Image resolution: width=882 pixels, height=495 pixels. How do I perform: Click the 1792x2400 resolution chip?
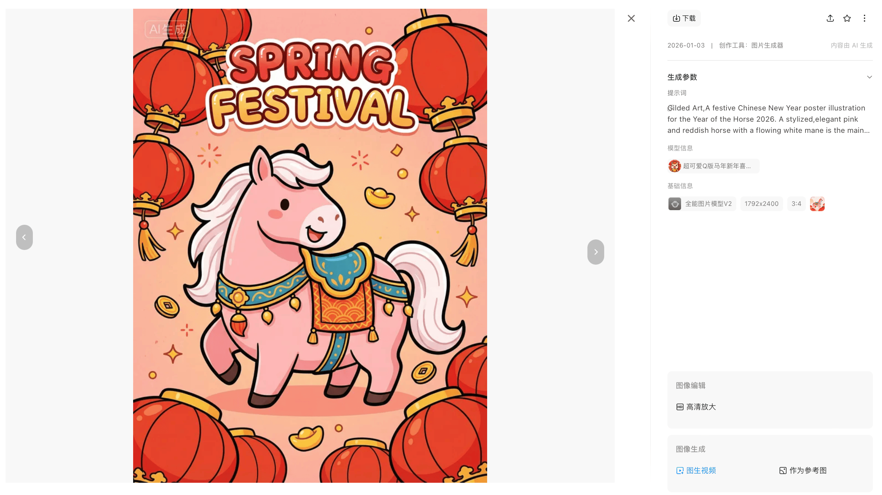(x=761, y=204)
